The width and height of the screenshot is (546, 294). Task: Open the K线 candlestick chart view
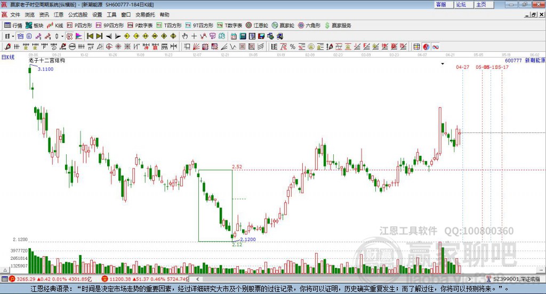point(55,25)
